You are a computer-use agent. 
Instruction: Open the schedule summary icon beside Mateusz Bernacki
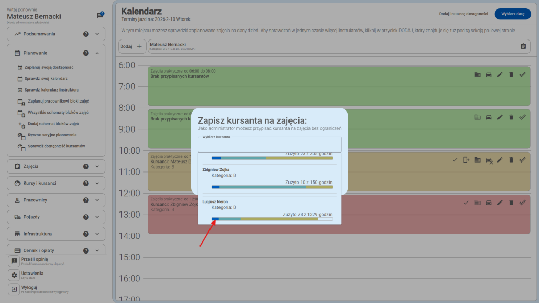click(523, 46)
